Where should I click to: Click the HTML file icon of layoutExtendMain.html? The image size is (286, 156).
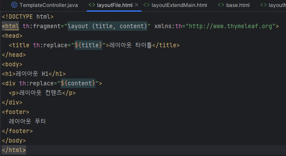tap(146, 5)
